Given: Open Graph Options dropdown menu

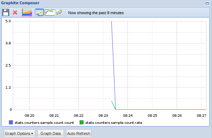Looking at the screenshot, I should [x=19, y=133].
